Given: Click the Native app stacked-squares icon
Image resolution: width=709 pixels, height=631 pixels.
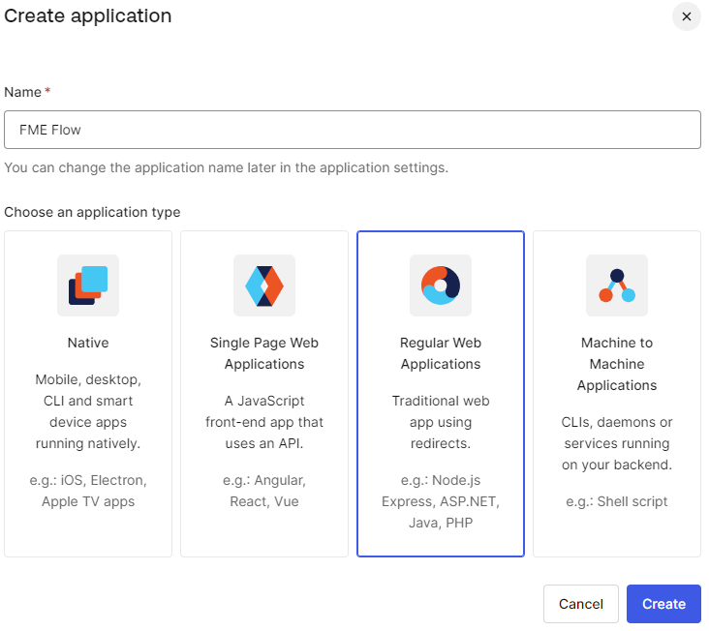Looking at the screenshot, I should click(88, 285).
